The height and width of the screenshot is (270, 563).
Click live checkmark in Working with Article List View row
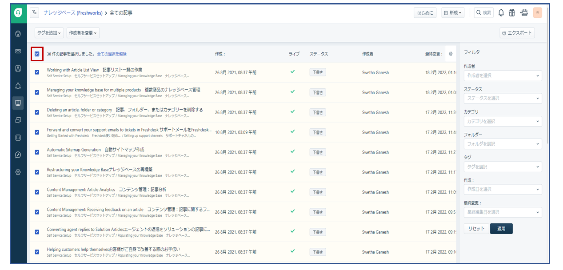pos(292,71)
